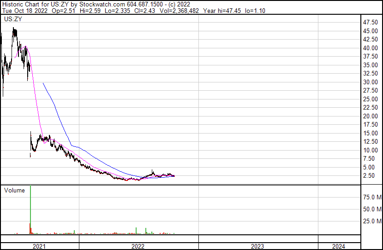Click the 25.00 price axis label

click(371, 99)
